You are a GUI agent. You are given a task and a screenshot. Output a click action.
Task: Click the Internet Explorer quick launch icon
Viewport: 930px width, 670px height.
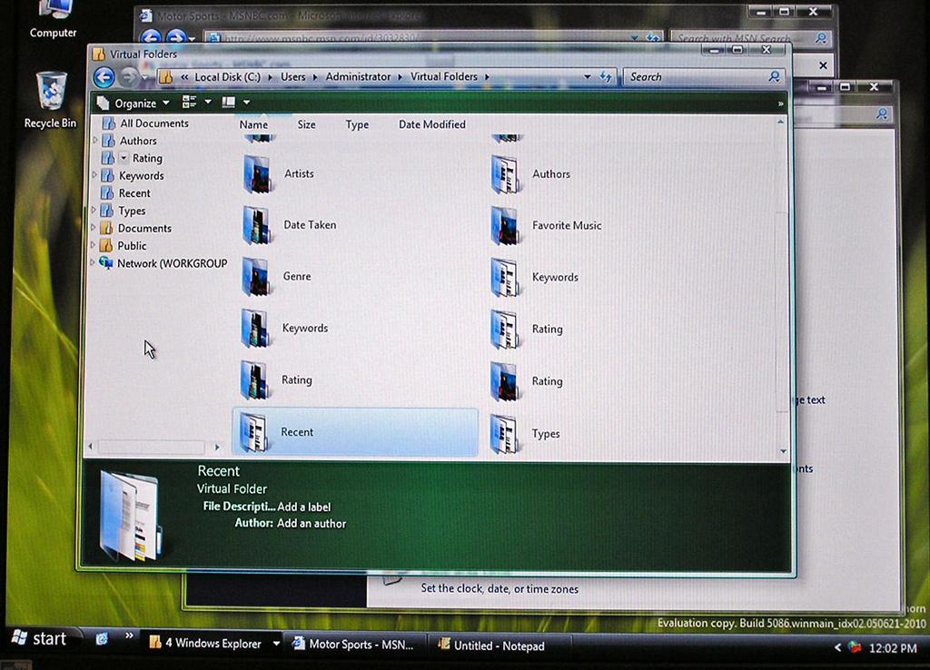coord(102,639)
